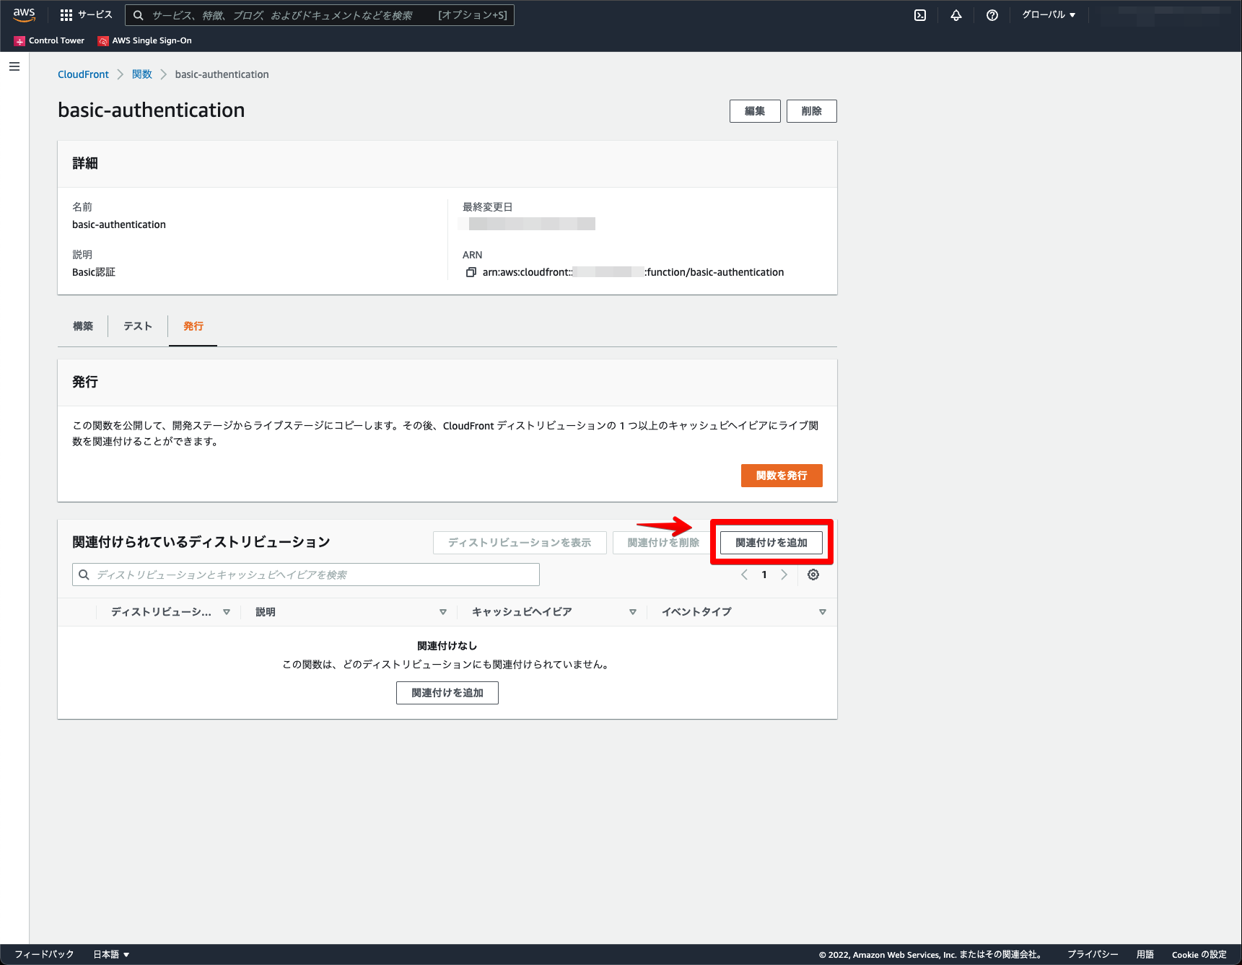Go to previous page of associations
Viewport: 1242px width, 965px height.
tap(745, 575)
